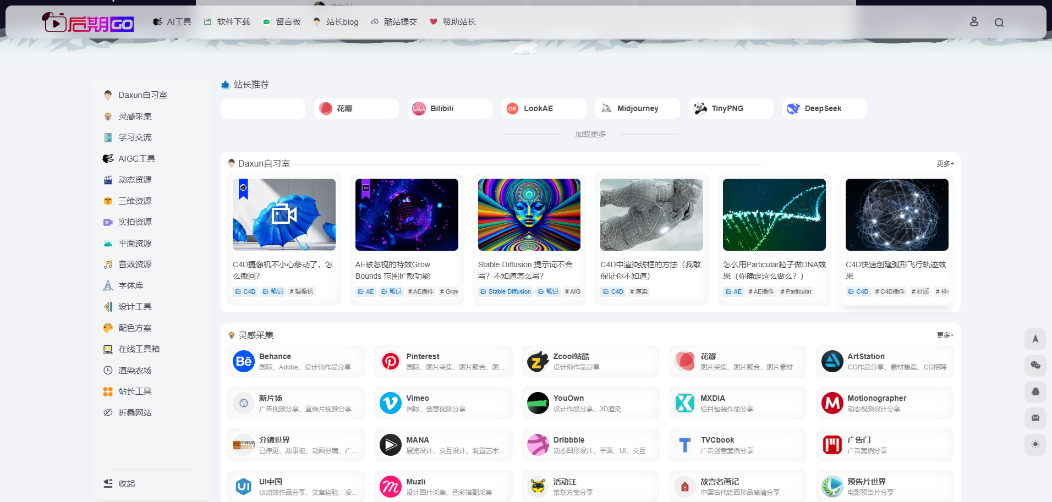Click the email contact icon
1052x502 pixels.
[x=1036, y=418]
